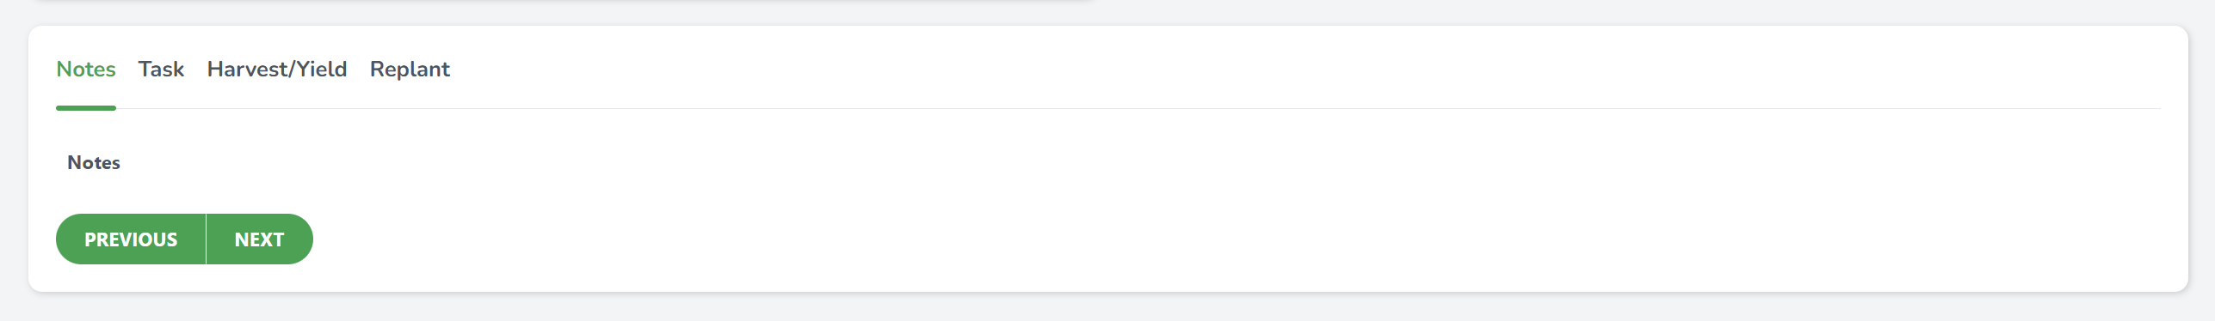Show the Task list tab

[x=161, y=69]
